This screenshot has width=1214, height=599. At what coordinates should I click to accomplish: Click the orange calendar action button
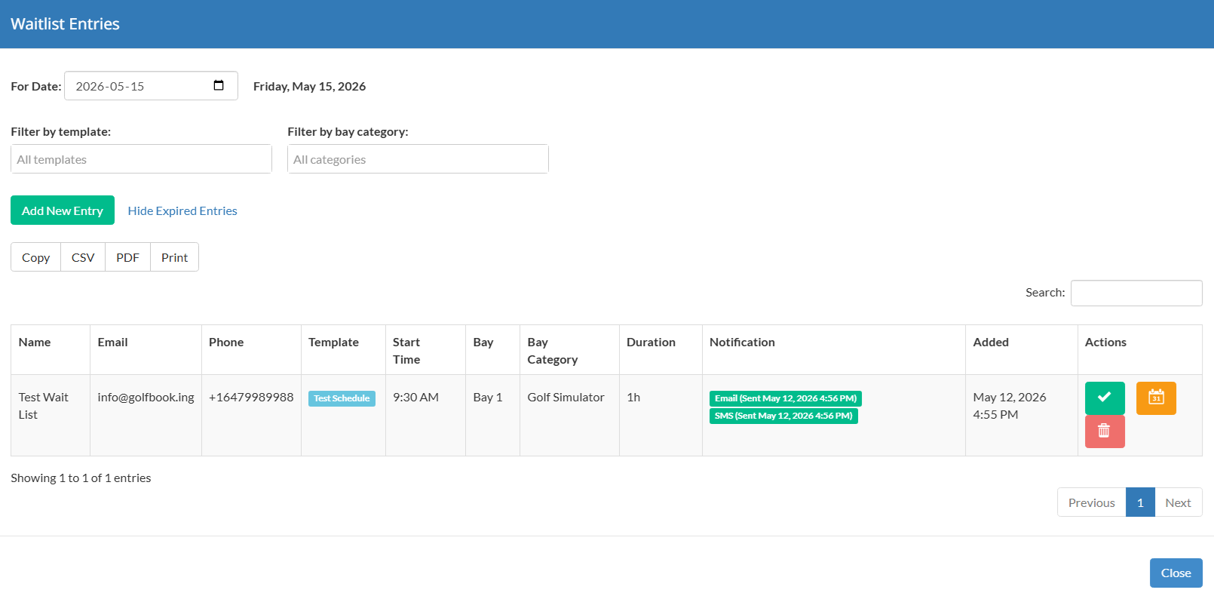pos(1156,398)
